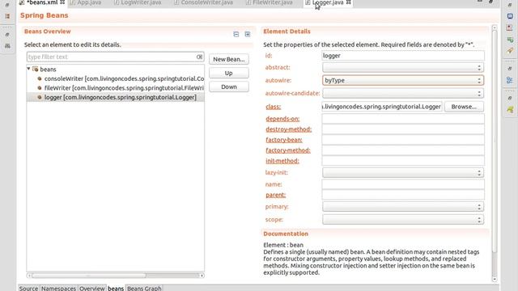Click the depends-on input field
Viewport: 518px width, 291px height.
(403, 119)
